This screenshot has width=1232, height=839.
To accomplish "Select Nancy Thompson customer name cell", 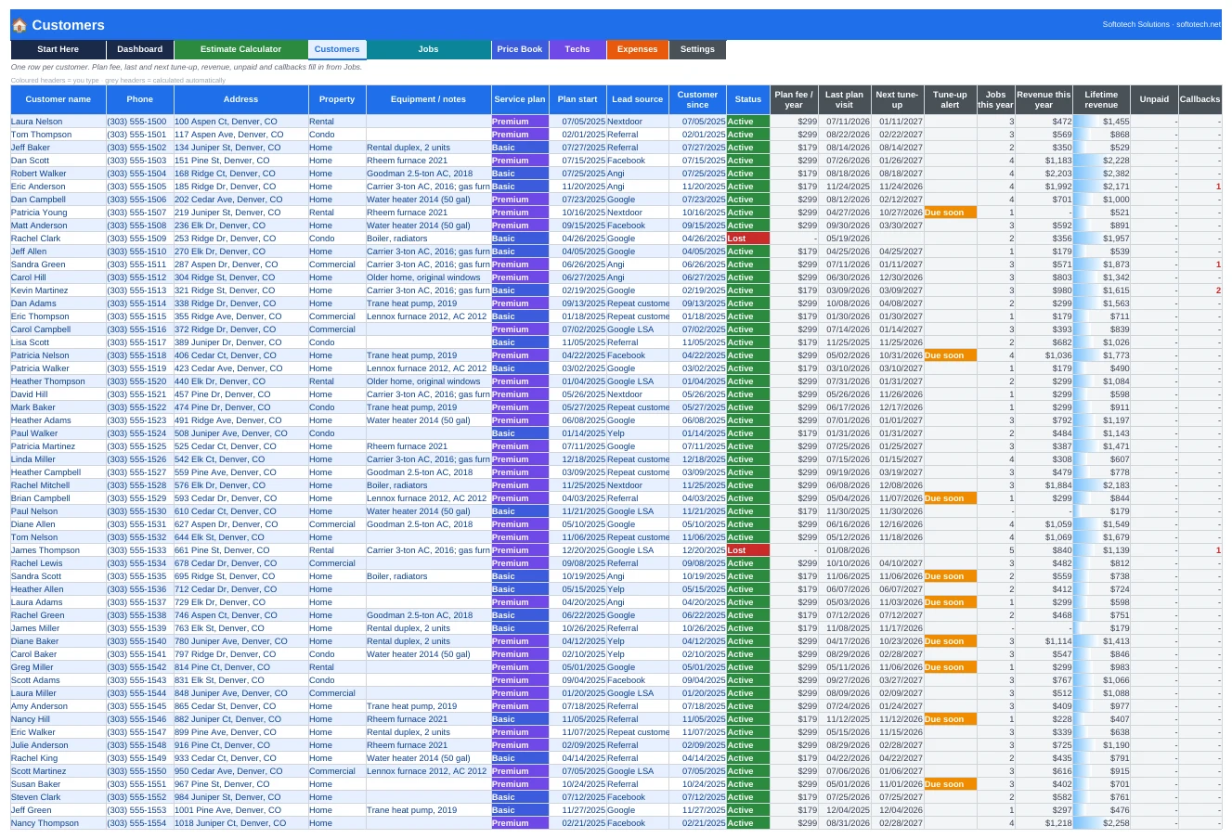I will pyautogui.click(x=58, y=823).
